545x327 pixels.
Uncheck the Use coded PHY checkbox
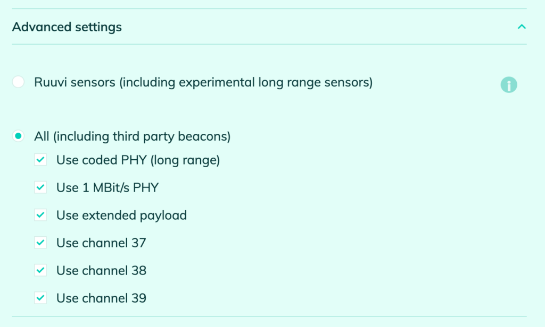pyautogui.click(x=40, y=160)
